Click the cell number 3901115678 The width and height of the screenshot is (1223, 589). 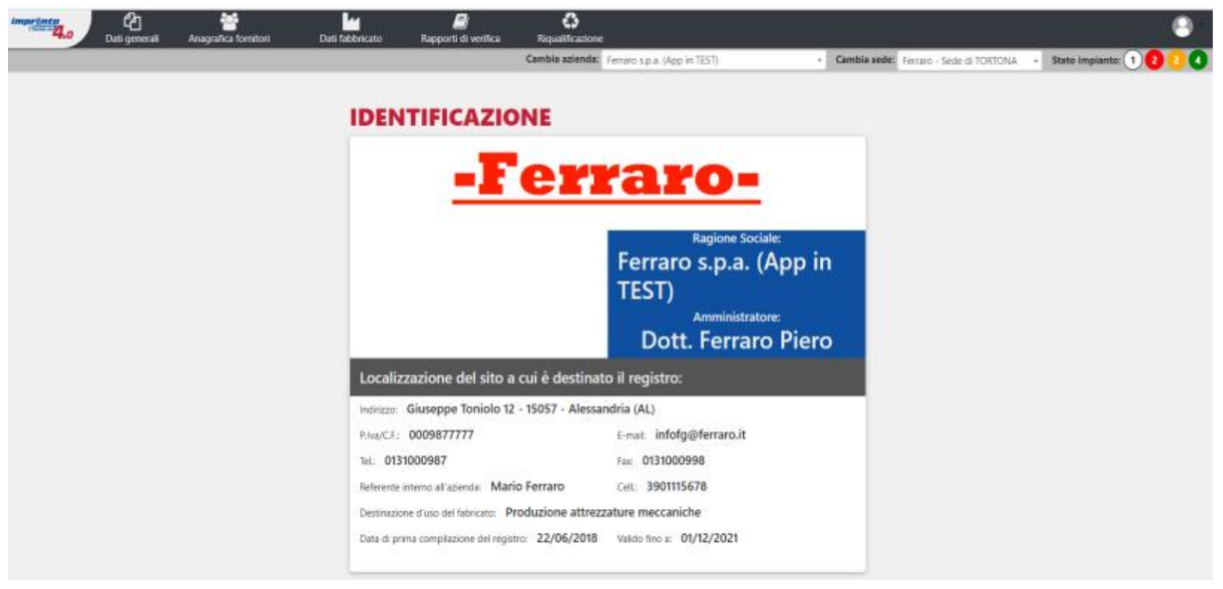[677, 487]
